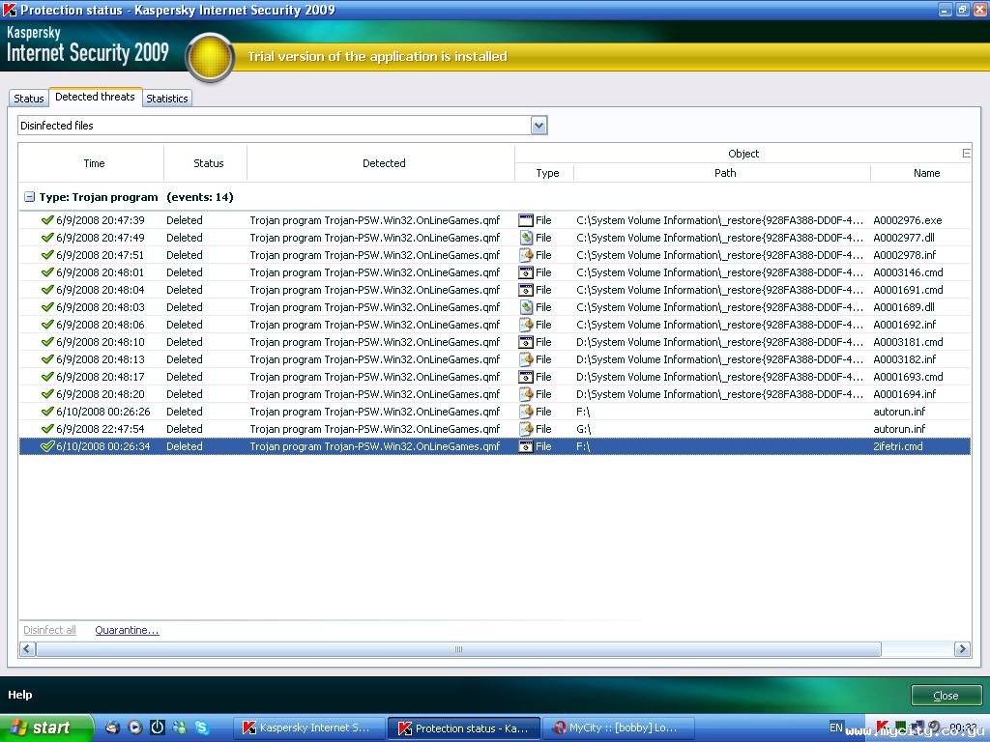Switch to the Status tab

coord(29,99)
